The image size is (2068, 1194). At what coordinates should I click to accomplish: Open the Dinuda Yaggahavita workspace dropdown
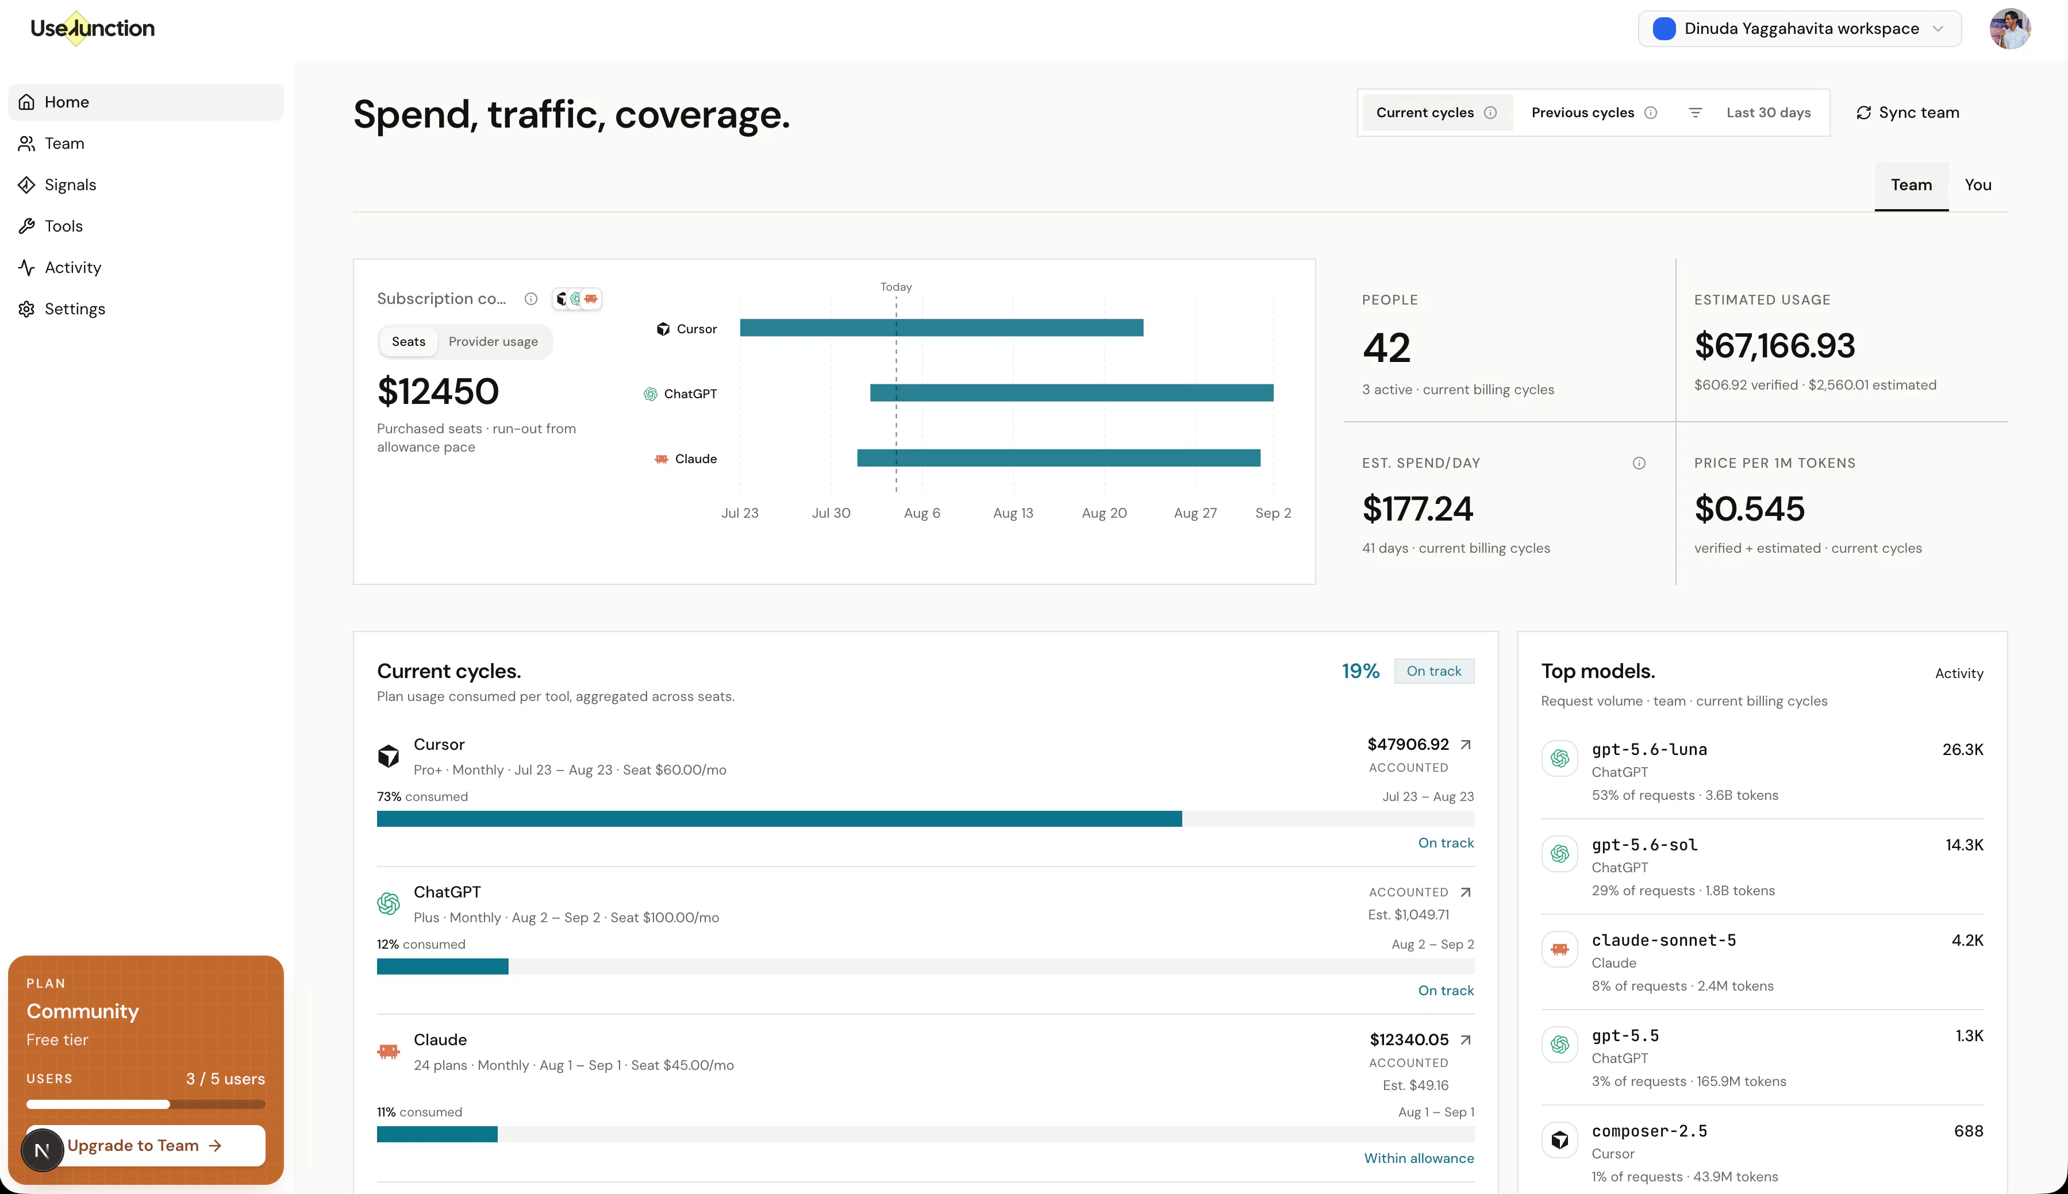(x=1799, y=29)
